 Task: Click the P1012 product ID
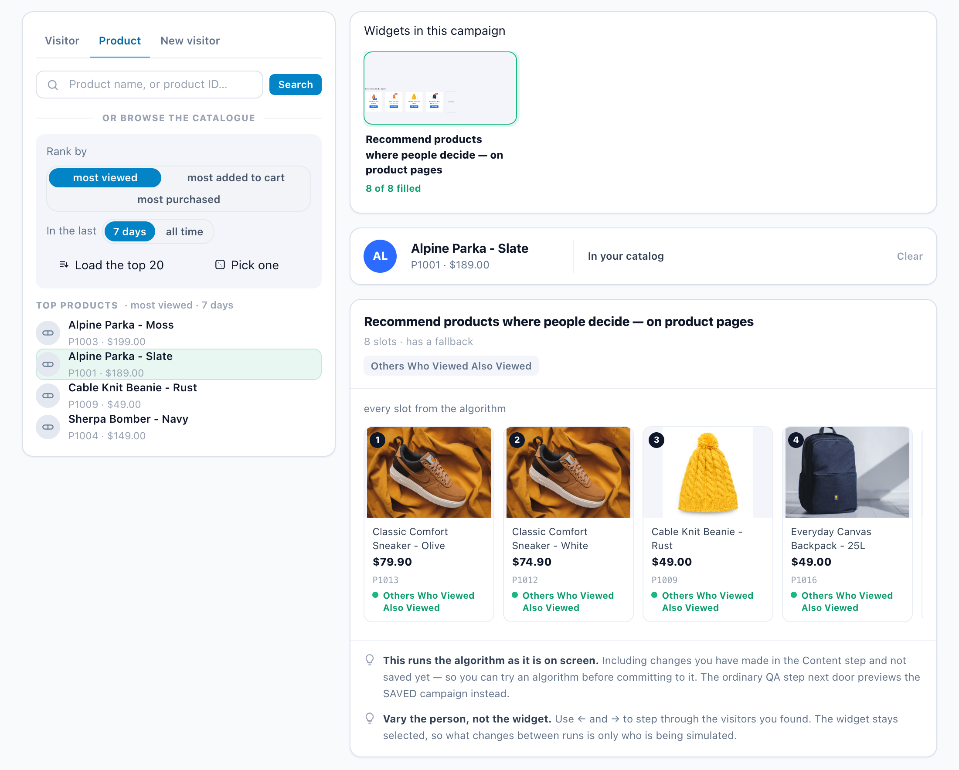click(525, 580)
